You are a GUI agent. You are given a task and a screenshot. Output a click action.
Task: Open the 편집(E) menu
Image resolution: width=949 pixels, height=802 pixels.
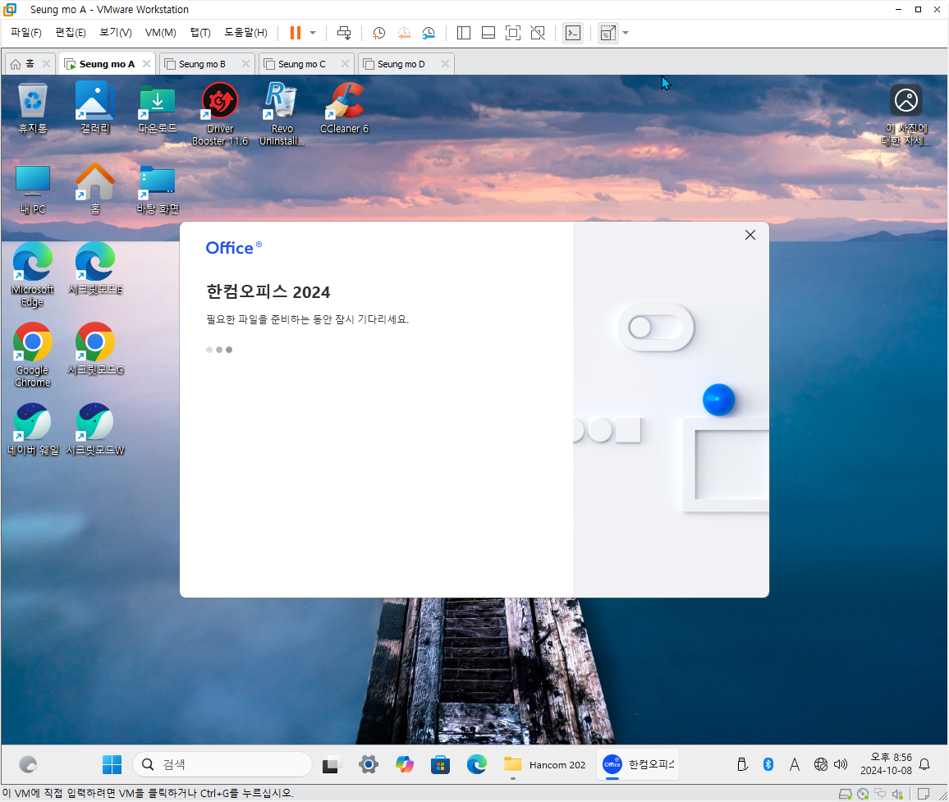coord(71,33)
